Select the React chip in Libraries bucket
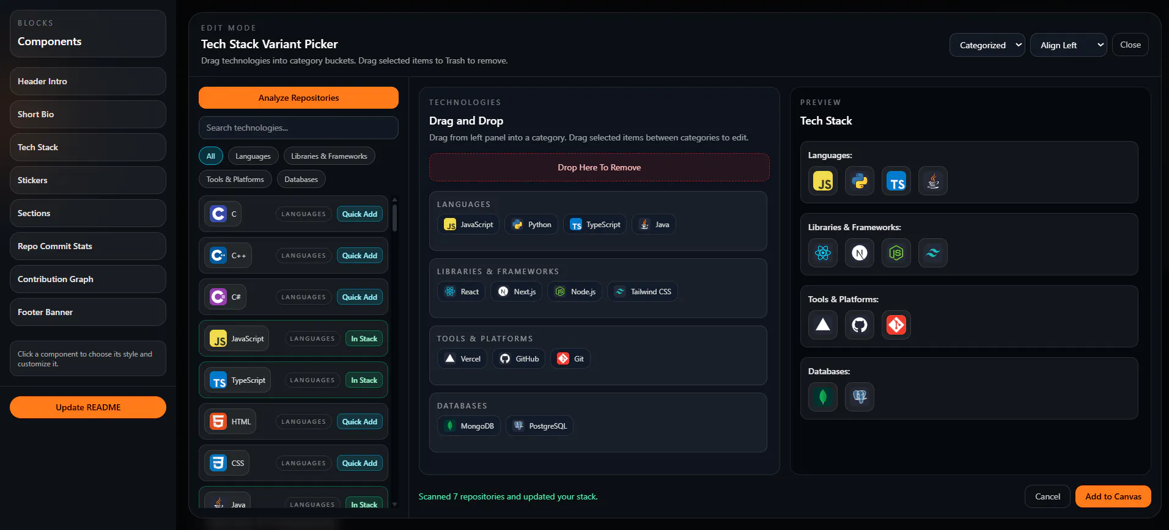The image size is (1169, 530). [x=462, y=292]
